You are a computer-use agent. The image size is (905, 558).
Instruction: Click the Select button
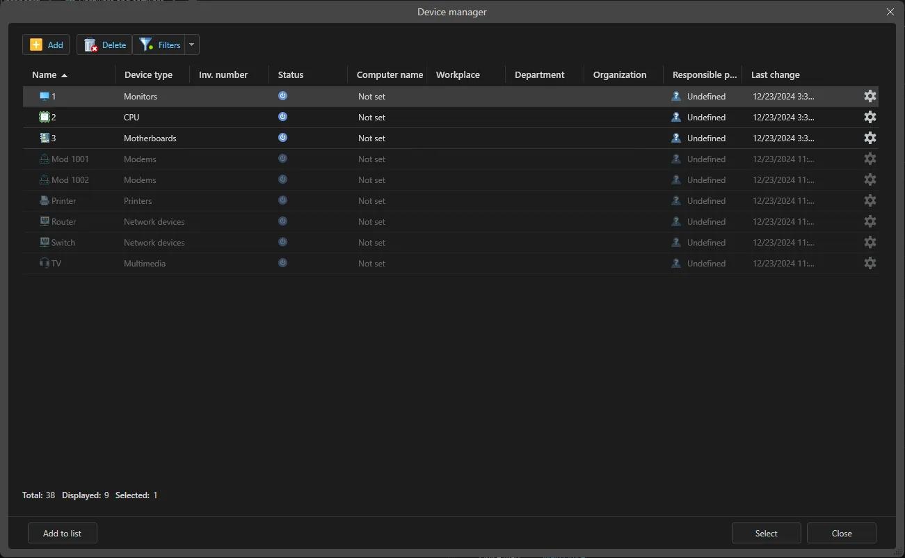pyautogui.click(x=766, y=533)
